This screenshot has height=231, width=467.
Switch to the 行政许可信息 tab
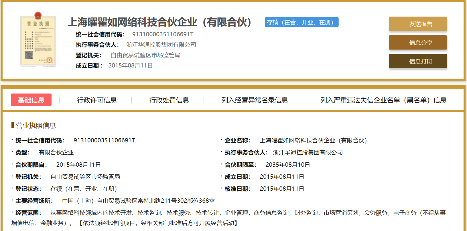tap(97, 100)
